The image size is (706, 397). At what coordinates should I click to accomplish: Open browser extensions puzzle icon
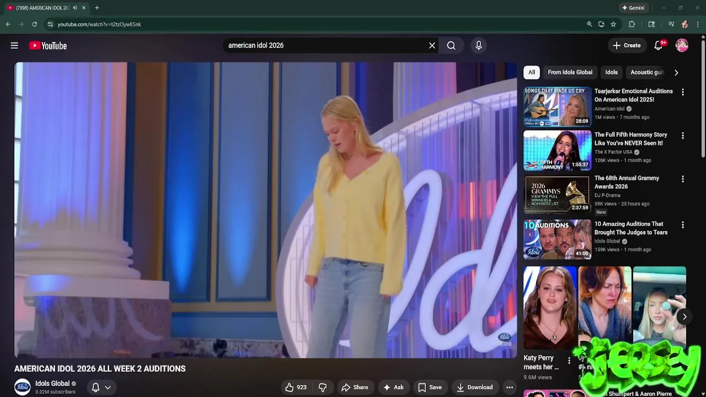[x=632, y=24]
